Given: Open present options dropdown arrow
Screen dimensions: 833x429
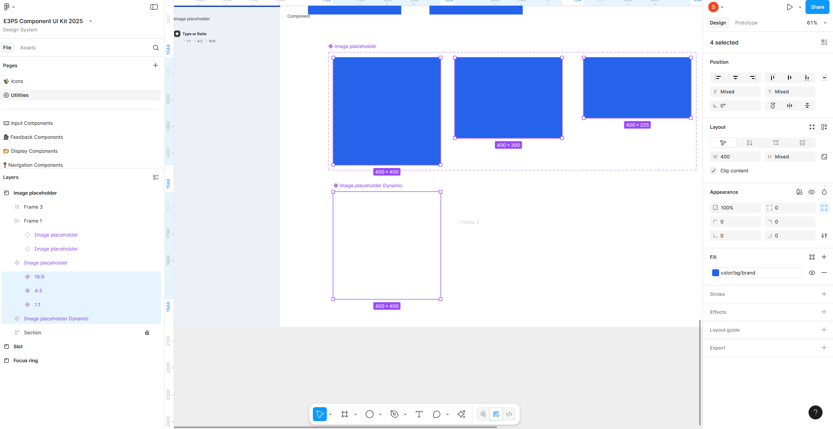Looking at the screenshot, I should (800, 7).
